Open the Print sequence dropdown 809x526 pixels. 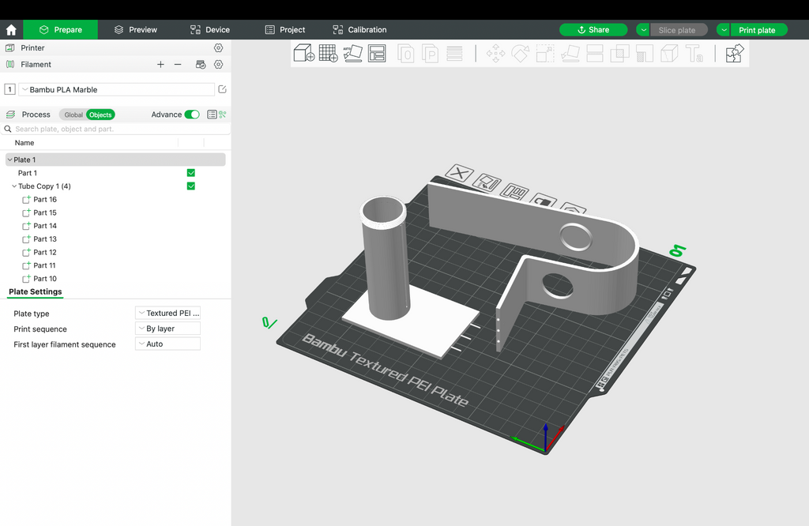click(167, 329)
